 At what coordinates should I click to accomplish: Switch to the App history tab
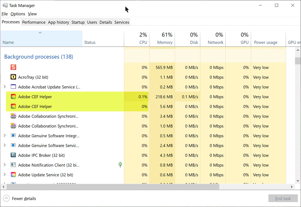(58, 22)
